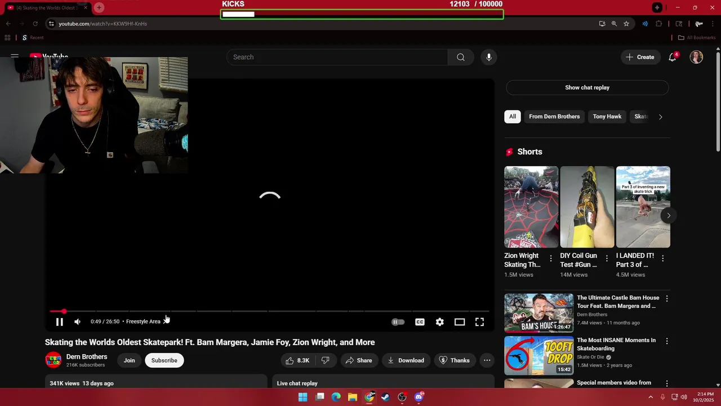
Task: Pause the video with the pause button
Action: [x=59, y=322]
